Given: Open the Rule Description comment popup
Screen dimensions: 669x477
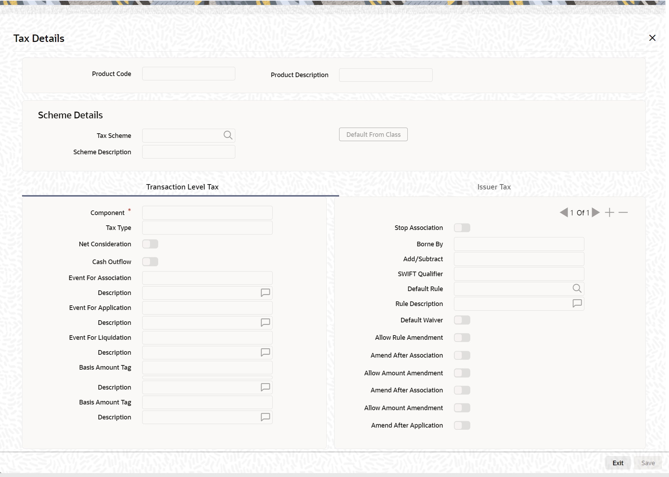Looking at the screenshot, I should [x=577, y=304].
